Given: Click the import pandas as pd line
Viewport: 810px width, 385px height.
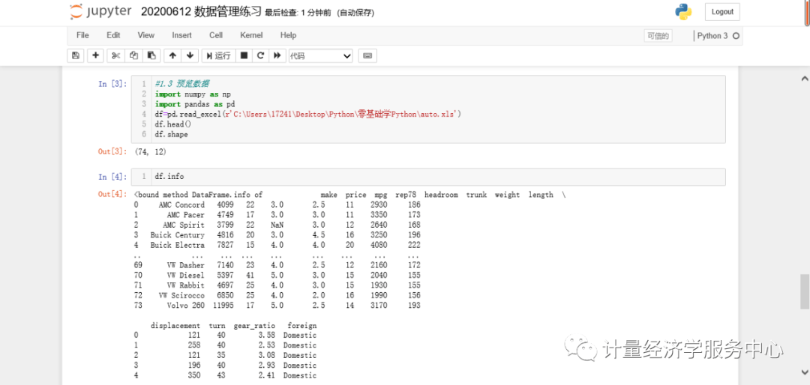Looking at the screenshot, I should point(195,103).
